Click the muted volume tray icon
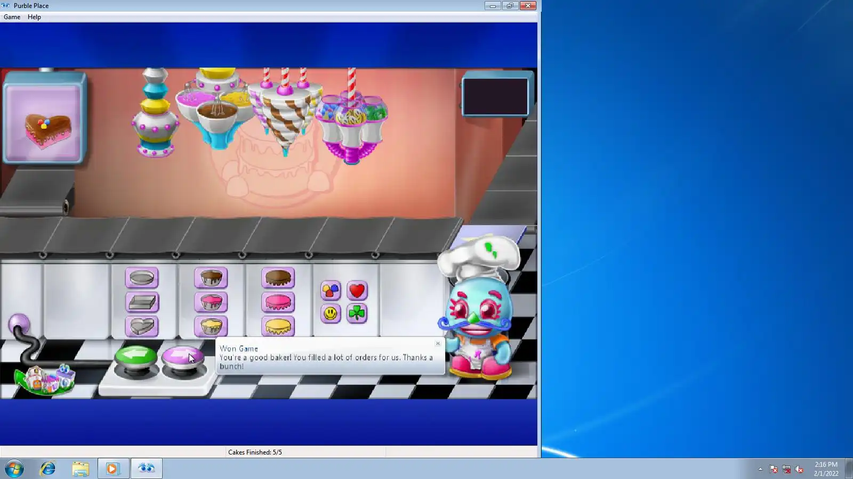Image resolution: width=853 pixels, height=479 pixels. [799, 469]
